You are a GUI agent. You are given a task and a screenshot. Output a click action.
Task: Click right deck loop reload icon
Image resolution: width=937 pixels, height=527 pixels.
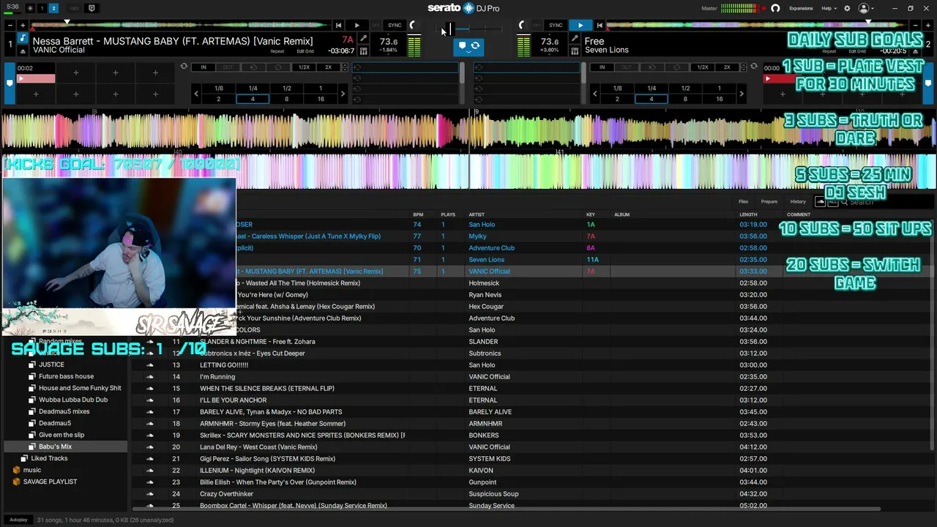pyautogui.click(x=754, y=67)
